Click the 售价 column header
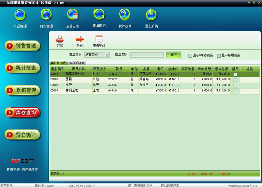 [160, 69]
